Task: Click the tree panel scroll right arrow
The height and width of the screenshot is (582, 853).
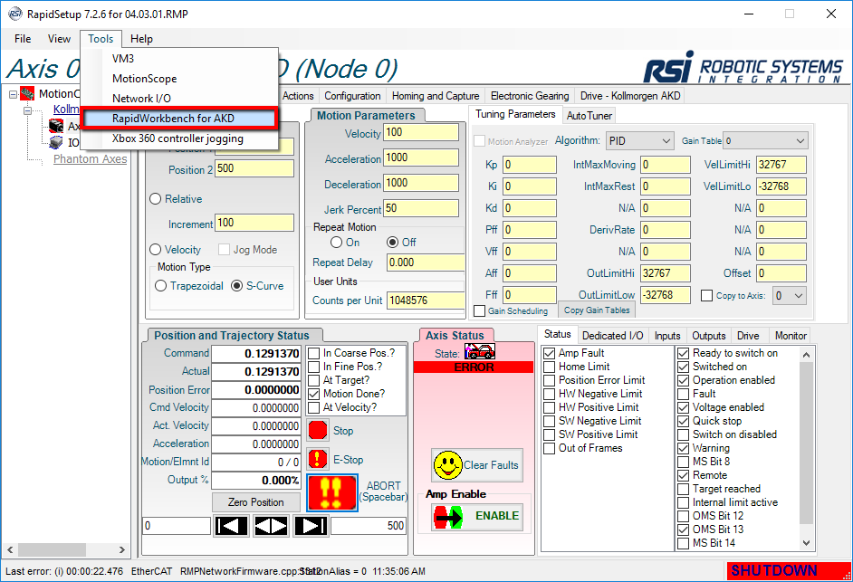Action: [122, 550]
